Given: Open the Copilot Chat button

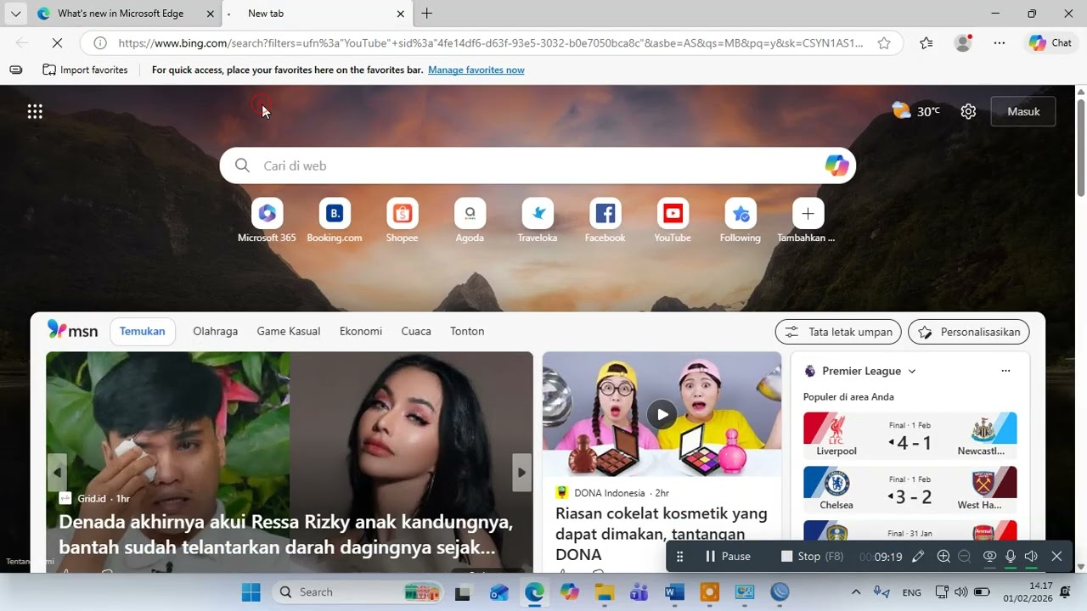Looking at the screenshot, I should point(1050,42).
